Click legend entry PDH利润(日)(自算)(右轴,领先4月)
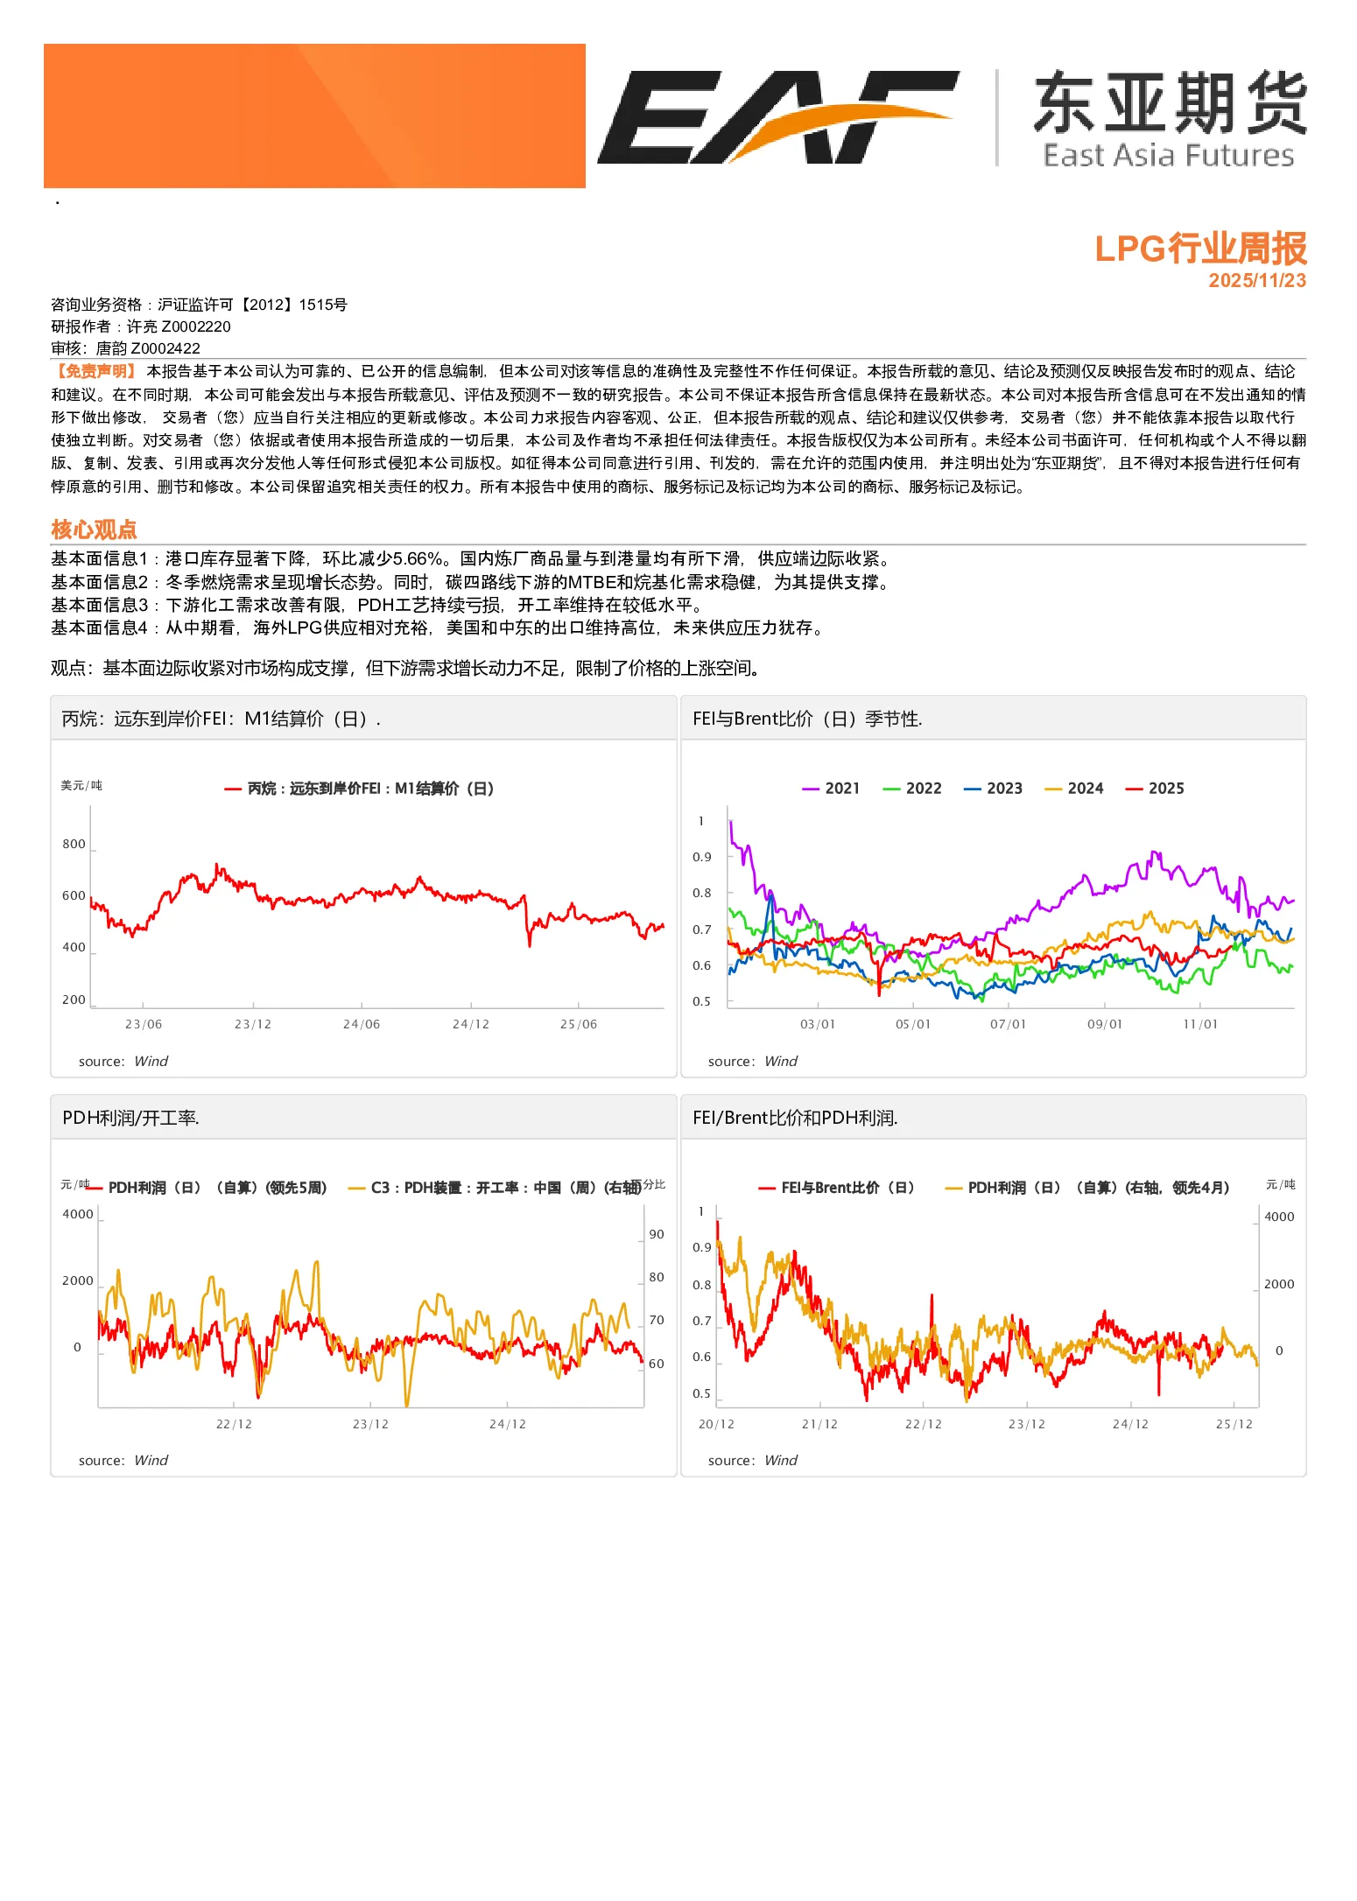1357x1901 pixels. [1087, 1188]
